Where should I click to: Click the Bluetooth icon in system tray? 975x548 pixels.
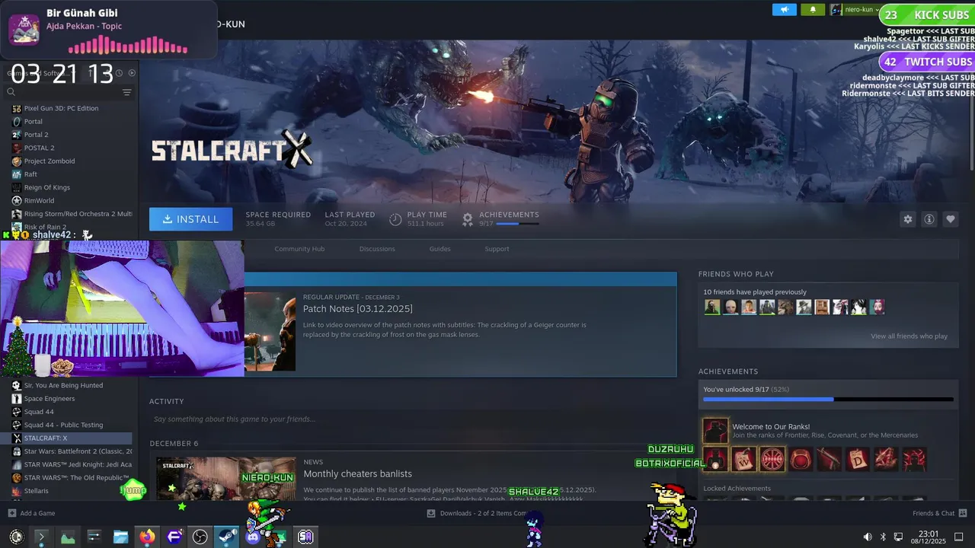(883, 537)
